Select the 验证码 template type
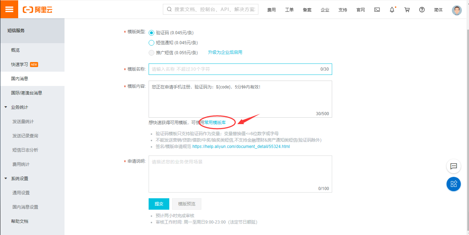This screenshot has width=469, height=235. 151,32
